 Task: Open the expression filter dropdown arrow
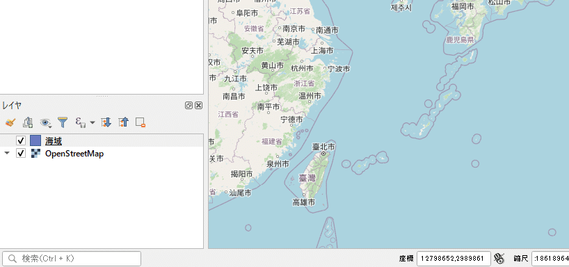point(93,122)
